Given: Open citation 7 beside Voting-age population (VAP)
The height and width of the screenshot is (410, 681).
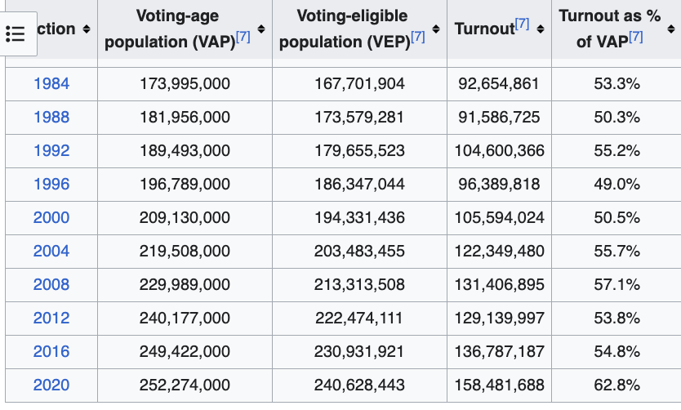Looking at the screenshot, I should tap(243, 38).
